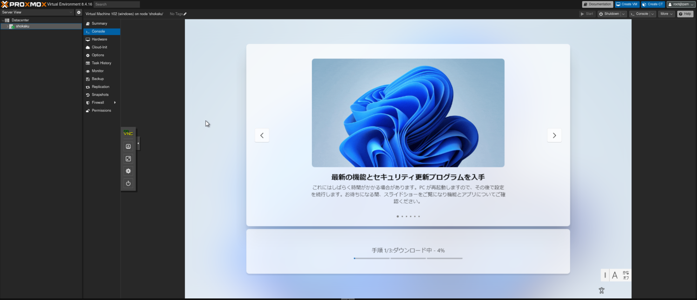Open noVNC extra keys panel
This screenshot has height=300, width=697.
pyautogui.click(x=128, y=146)
